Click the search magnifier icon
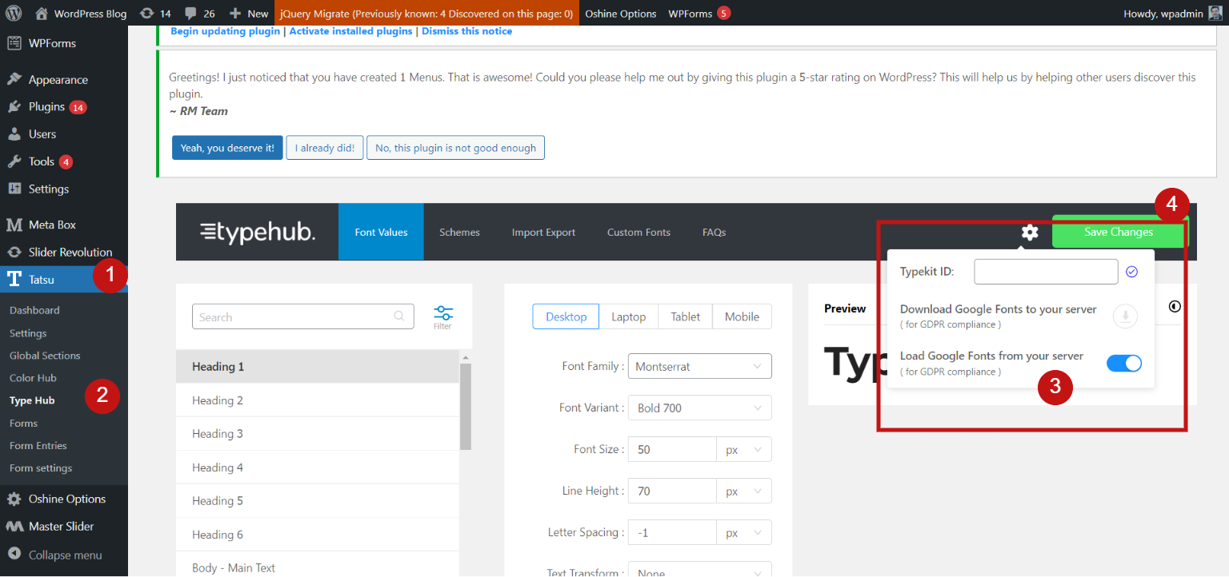This screenshot has width=1229, height=577. [399, 316]
